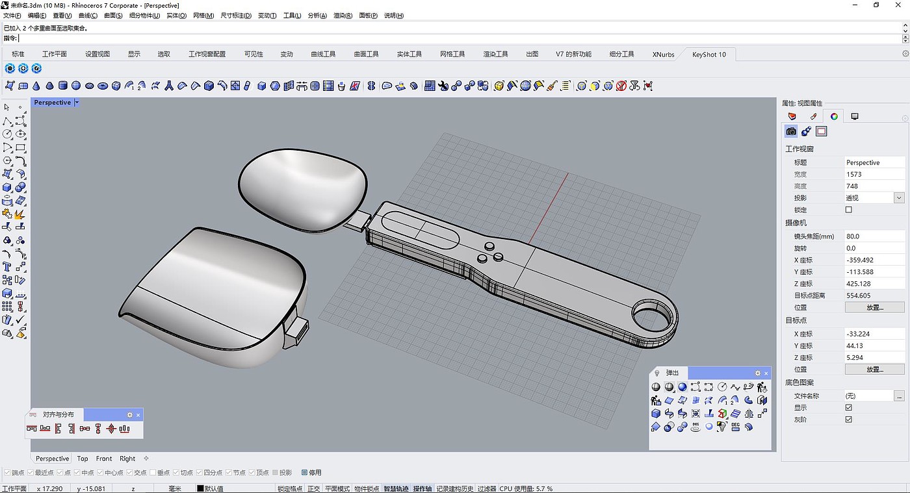Open the 投影 projection dropdown
Viewport: 910px width, 493px height.
tap(899, 198)
